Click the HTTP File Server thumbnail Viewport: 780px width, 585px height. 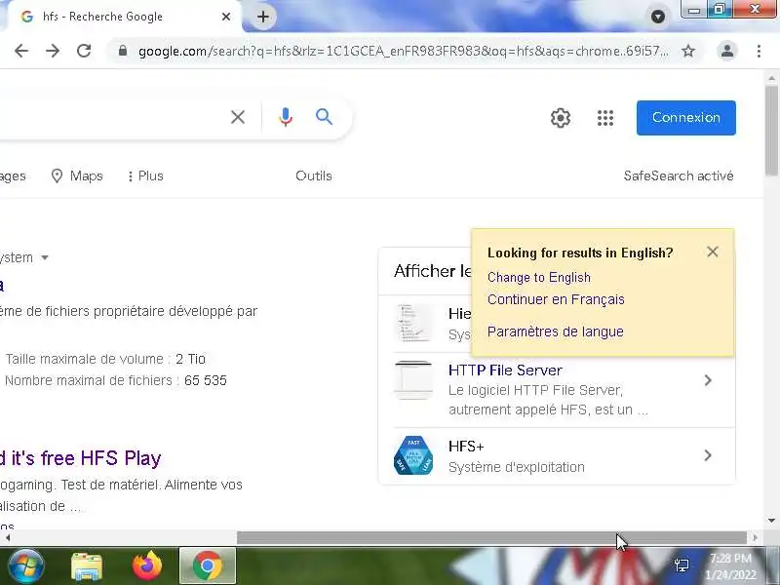coord(413,380)
